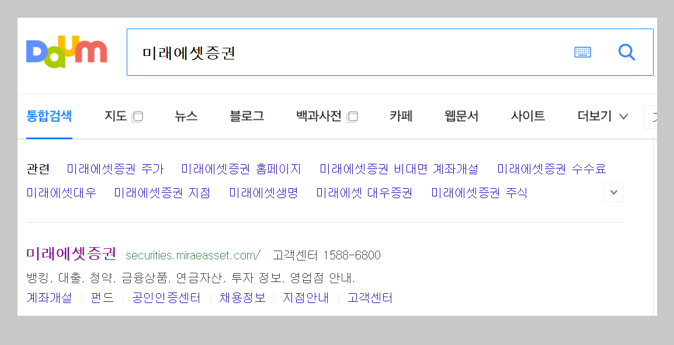Click related search 미래에셋증권 주식
Viewport: 674px width, 345px height.
click(x=480, y=193)
